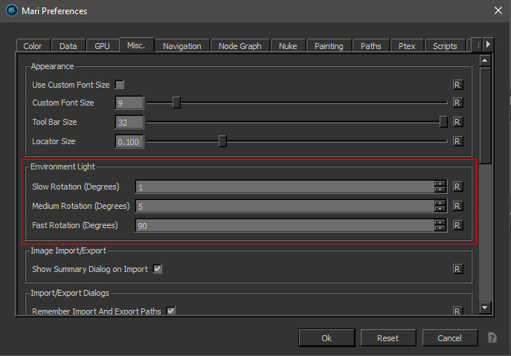Switch to the Node Graph tab
The image size is (511, 356).
pos(240,46)
